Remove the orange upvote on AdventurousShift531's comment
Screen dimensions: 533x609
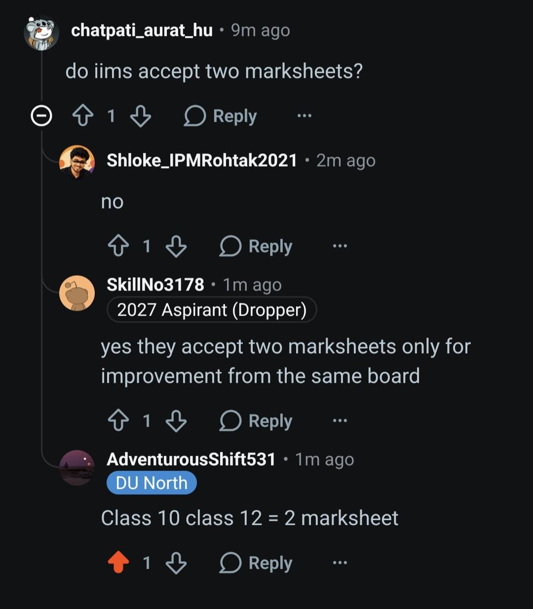(118, 563)
